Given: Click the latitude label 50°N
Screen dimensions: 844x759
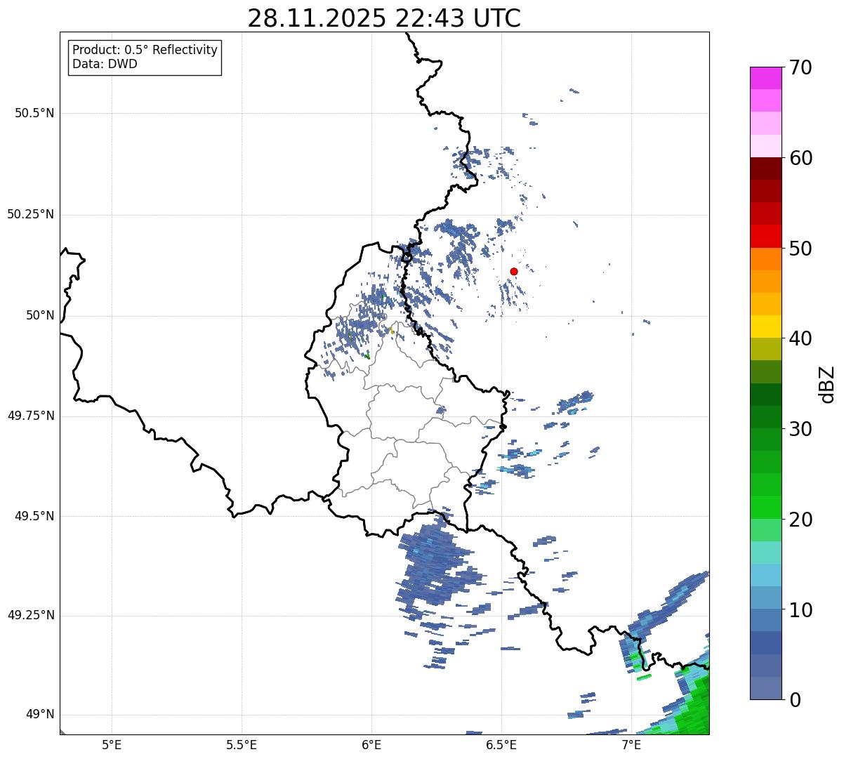Looking at the screenshot, I should point(40,315).
